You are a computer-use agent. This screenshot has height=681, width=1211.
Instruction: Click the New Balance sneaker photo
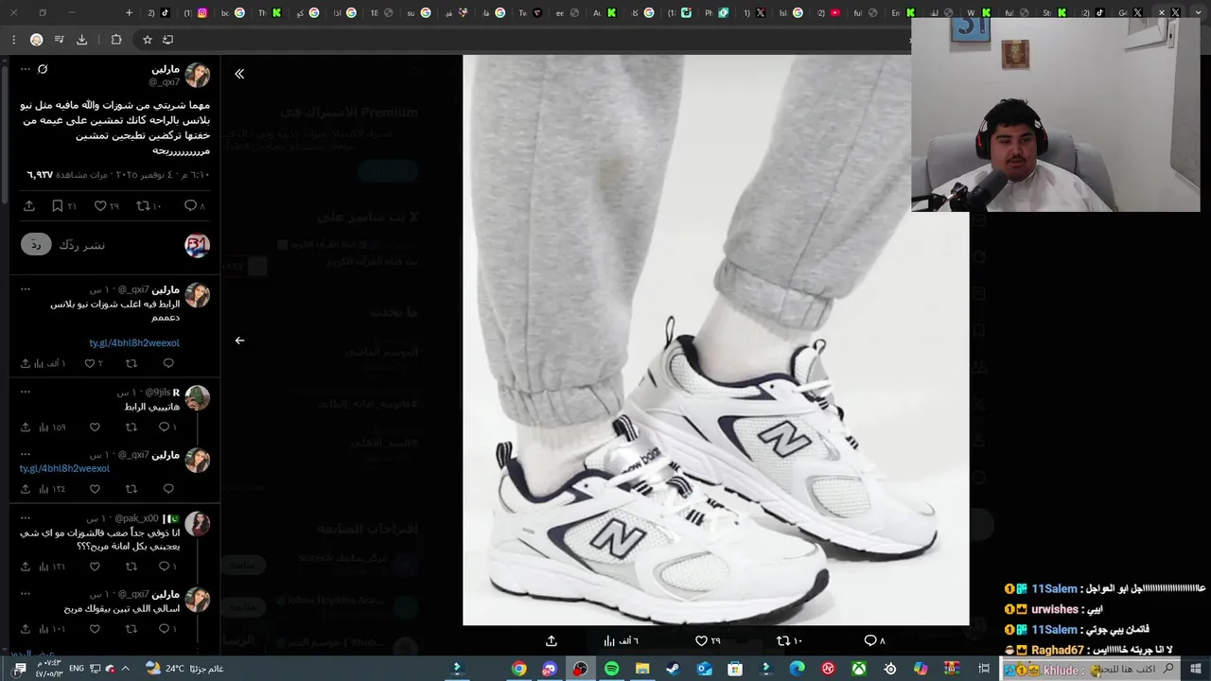coord(715,340)
